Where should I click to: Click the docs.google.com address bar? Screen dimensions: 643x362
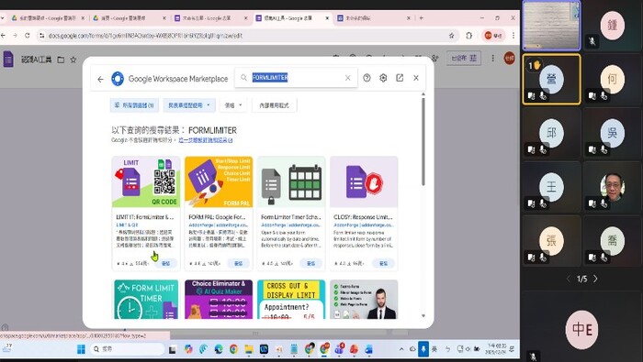242,36
